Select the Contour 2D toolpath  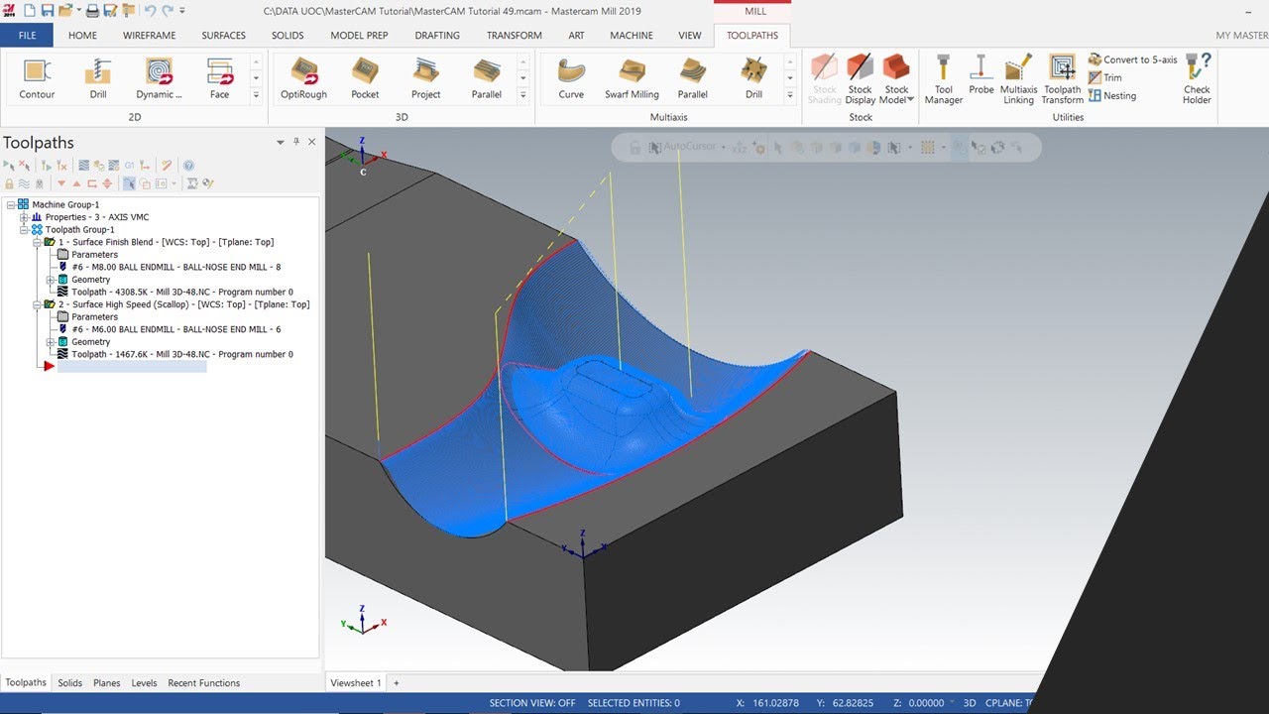coord(37,79)
